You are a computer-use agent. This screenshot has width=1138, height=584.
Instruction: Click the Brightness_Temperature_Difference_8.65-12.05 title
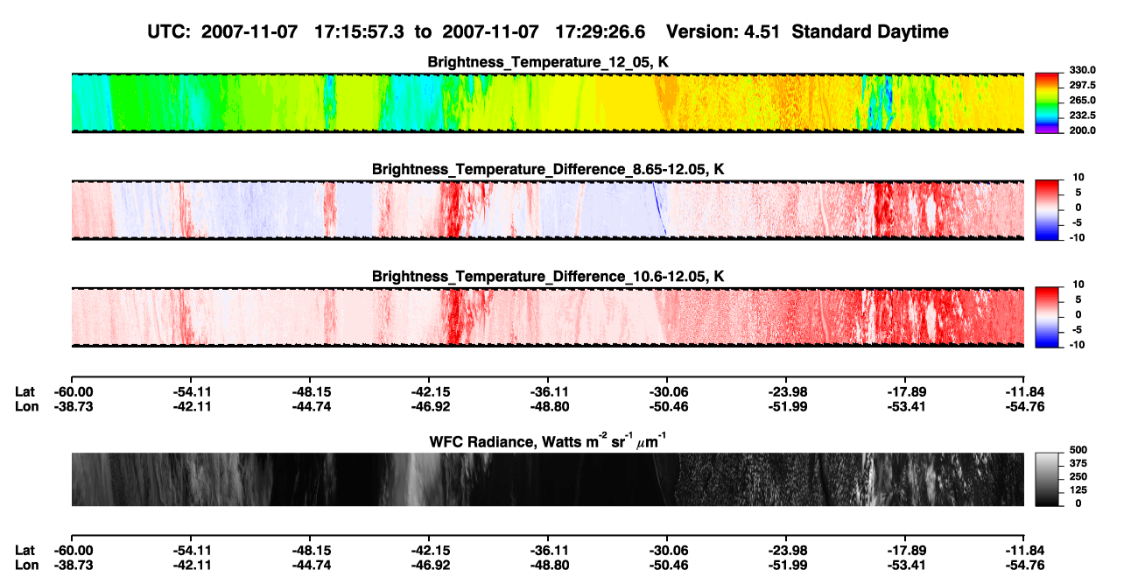coord(548,169)
